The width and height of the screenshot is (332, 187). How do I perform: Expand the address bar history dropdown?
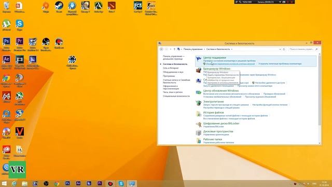click(x=280, y=49)
